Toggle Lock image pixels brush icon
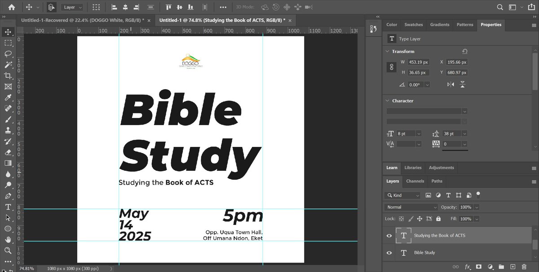 click(410, 219)
